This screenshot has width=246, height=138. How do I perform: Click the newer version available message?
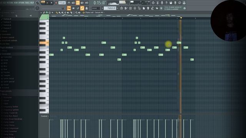[173, 8]
